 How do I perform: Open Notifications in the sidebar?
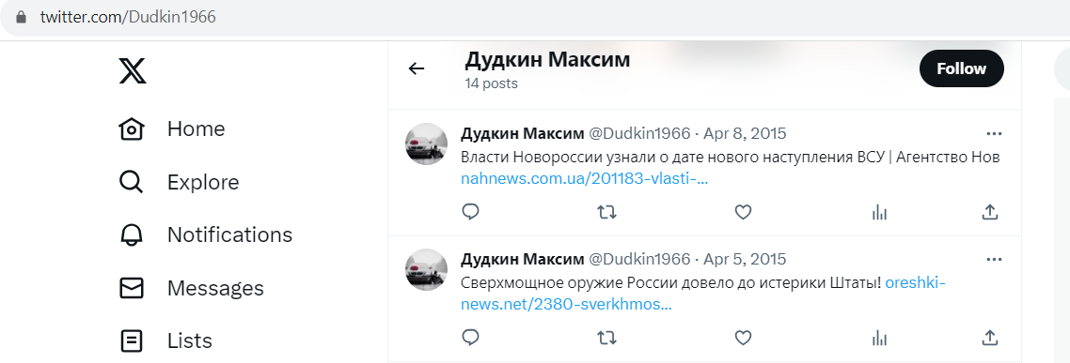[205, 234]
